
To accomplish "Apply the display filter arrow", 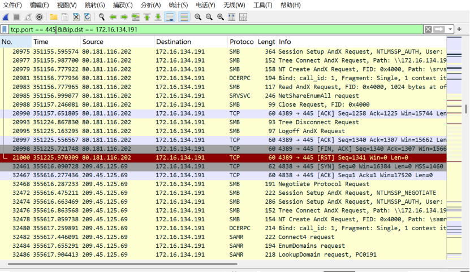I will pyautogui.click(x=439, y=29).
